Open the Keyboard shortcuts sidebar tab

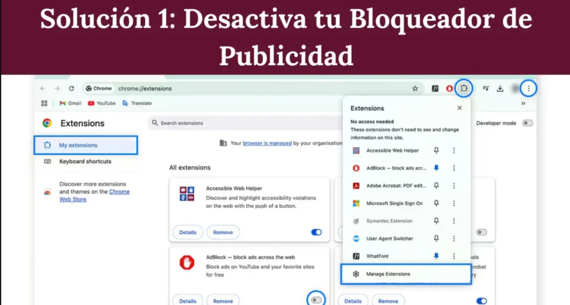[86, 161]
